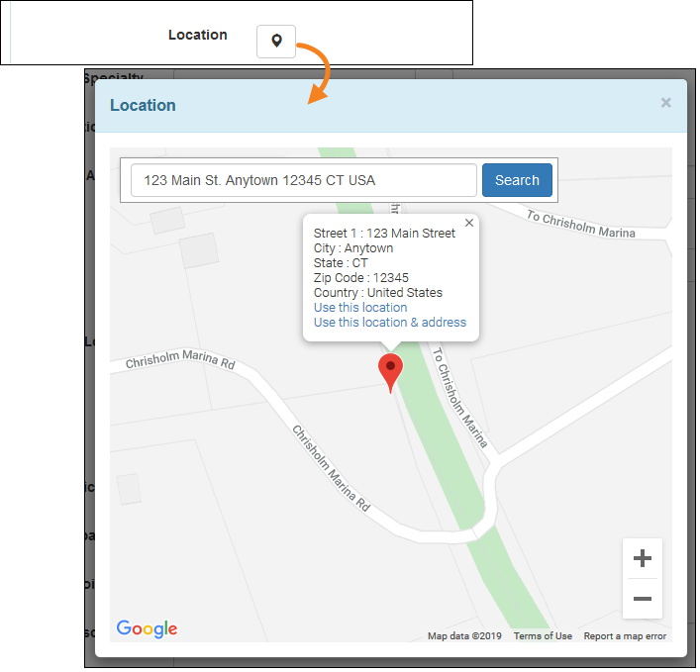Close the Location dialog
The width and height of the screenshot is (700, 672).
[665, 103]
